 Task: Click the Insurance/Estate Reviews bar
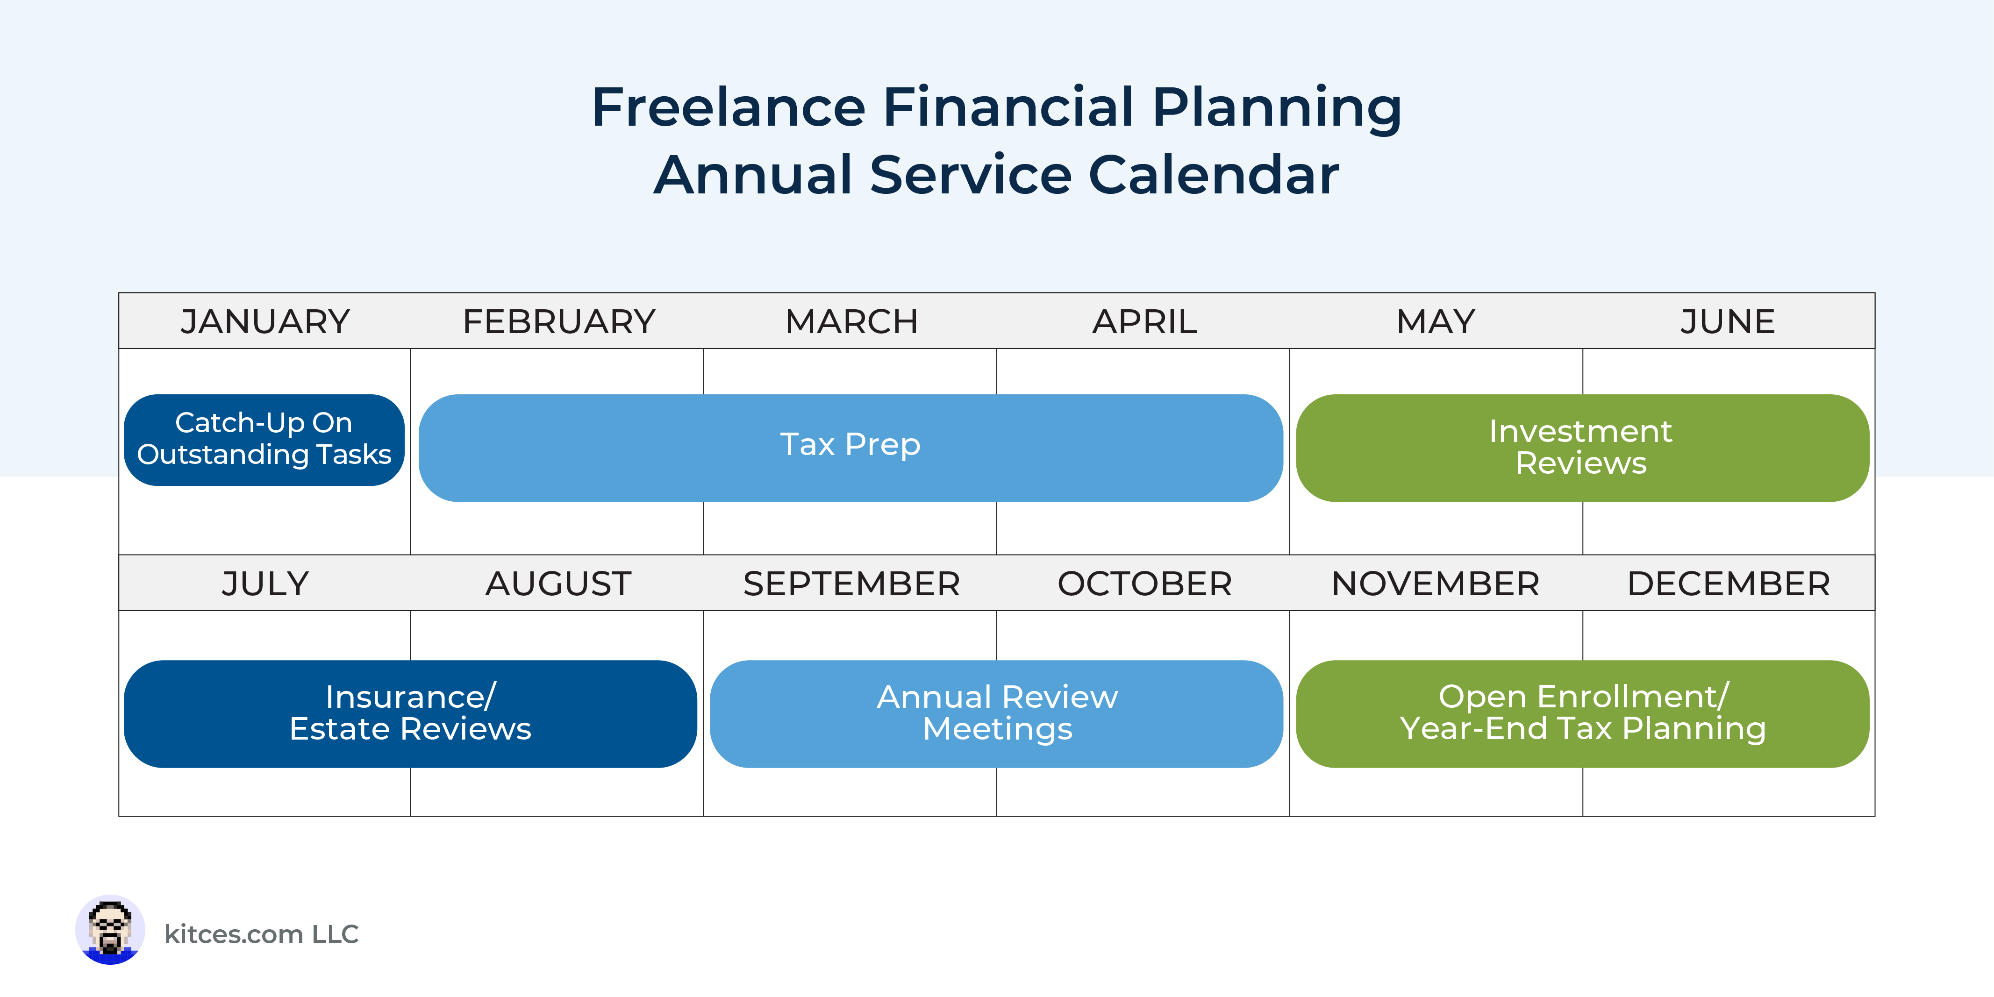(410, 713)
